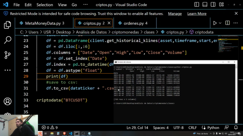The image size is (243, 136).
Task: Select the Users breadcrumb segment
Action: tap(33, 32)
